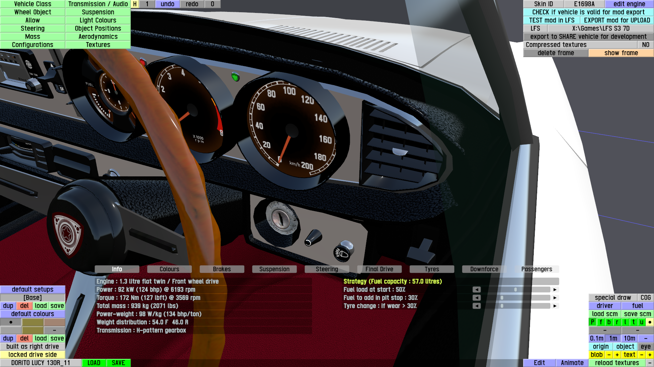Click right arrow for Tyre change wear

tap(555, 306)
